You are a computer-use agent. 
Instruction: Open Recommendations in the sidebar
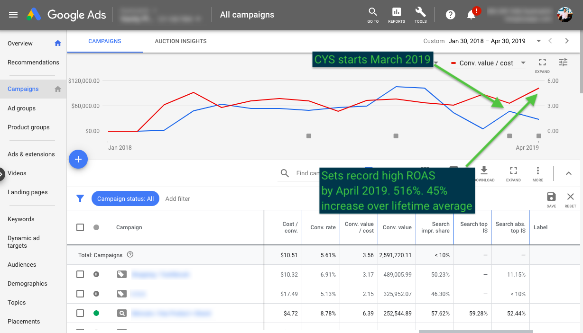click(33, 62)
